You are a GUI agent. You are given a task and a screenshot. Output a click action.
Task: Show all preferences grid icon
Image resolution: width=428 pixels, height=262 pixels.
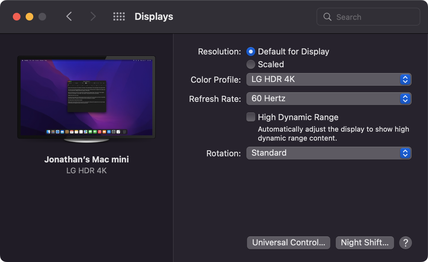tap(119, 17)
